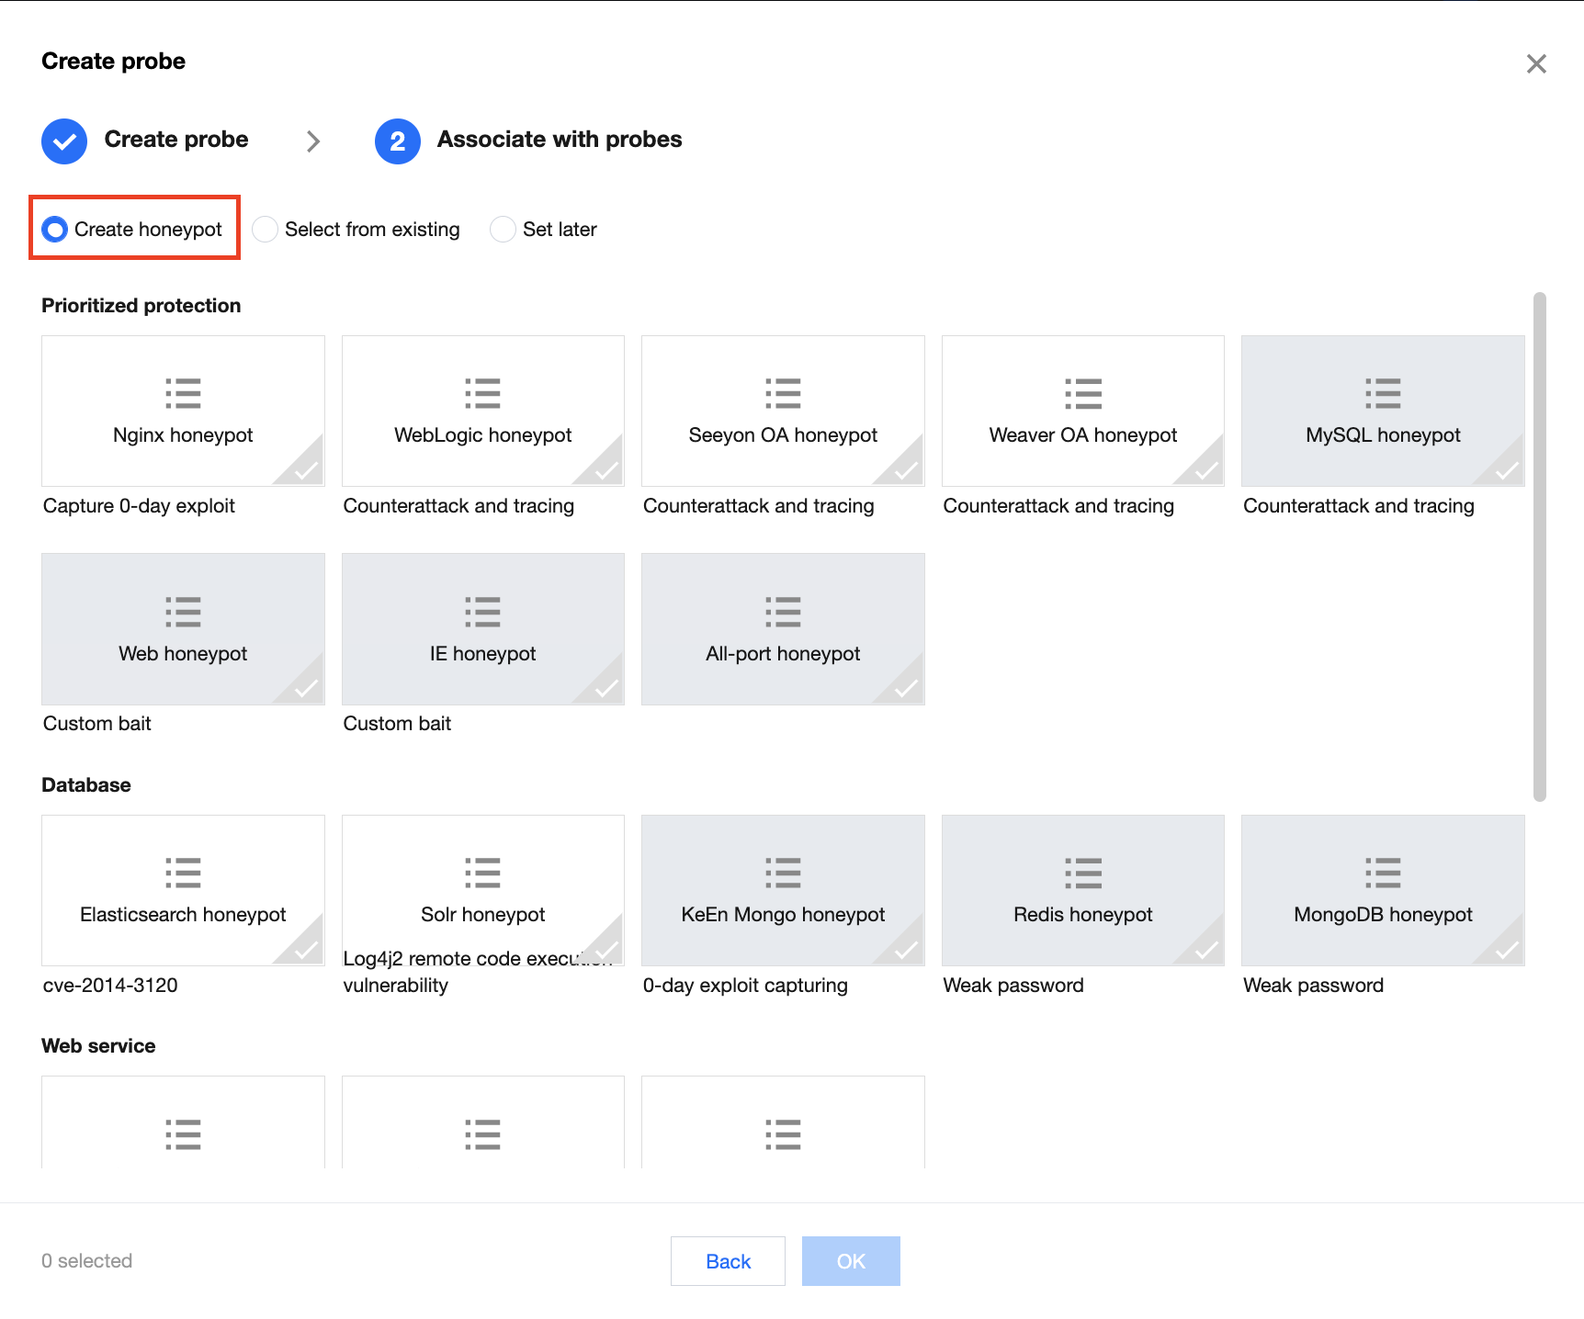Click the Seeyon OA honeypot list icon
The image size is (1584, 1319).
(783, 393)
